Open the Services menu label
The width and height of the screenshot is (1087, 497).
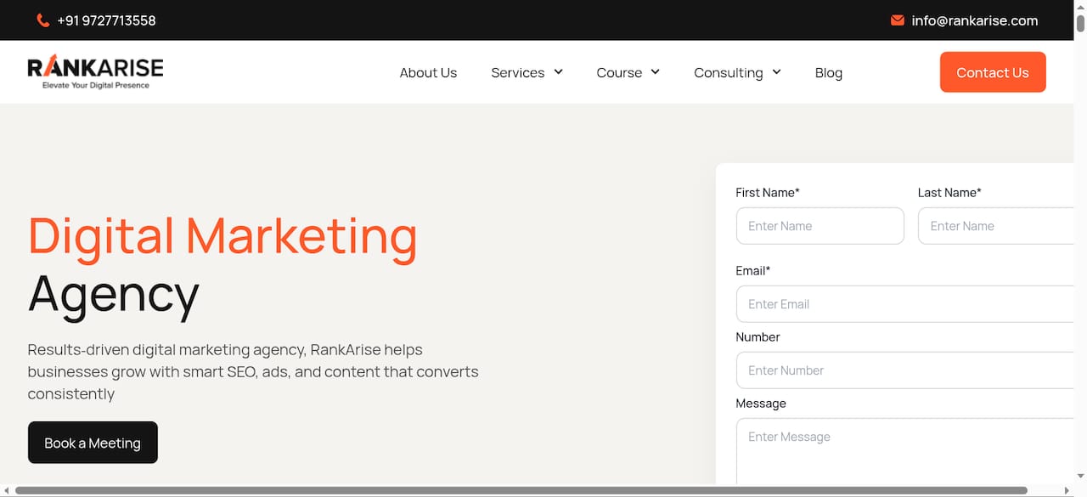[517, 73]
